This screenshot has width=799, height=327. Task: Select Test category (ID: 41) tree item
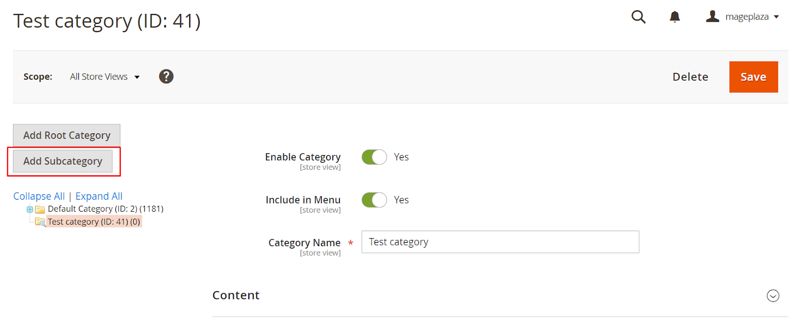click(x=94, y=222)
